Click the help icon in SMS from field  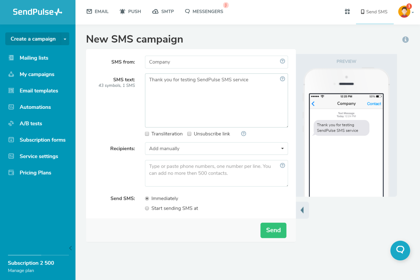tap(282, 61)
